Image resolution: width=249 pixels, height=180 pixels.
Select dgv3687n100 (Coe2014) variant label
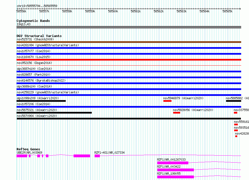(34, 69)
